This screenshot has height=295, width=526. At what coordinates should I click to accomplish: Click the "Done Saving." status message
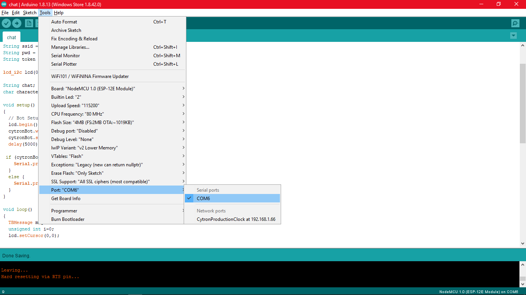16,255
